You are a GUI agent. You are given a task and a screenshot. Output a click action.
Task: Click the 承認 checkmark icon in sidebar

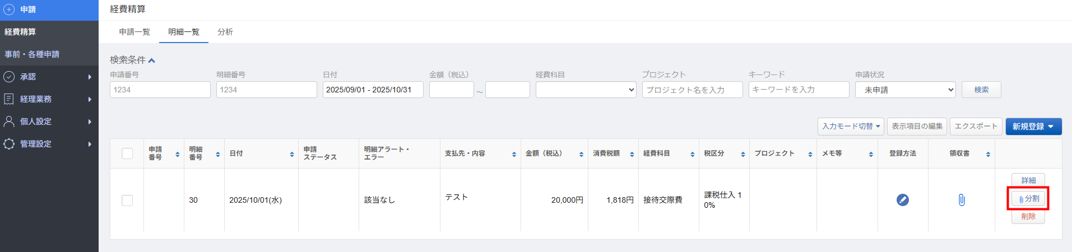9,77
